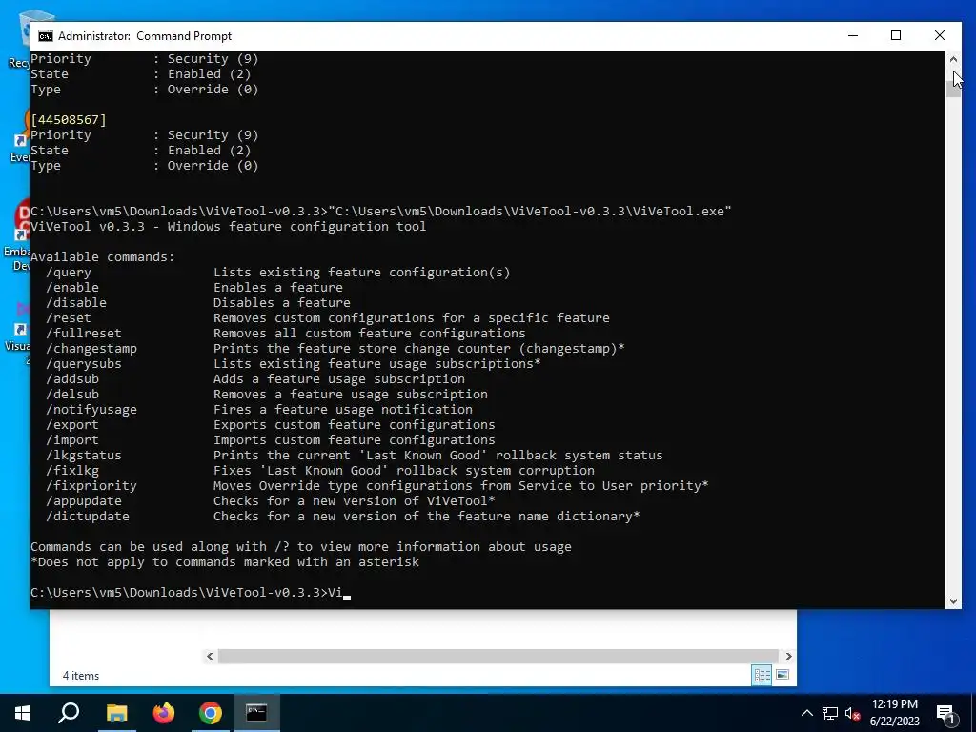Viewport: 976px width, 732px height.
Task: Open the network status tray icon
Action: (829, 713)
